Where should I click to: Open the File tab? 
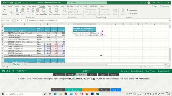coord(3,6)
